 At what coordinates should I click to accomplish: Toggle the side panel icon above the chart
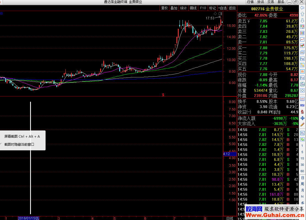coord(220,14)
